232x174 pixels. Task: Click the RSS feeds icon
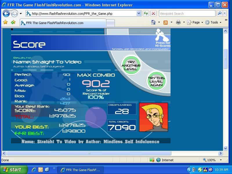(x=166, y=22)
